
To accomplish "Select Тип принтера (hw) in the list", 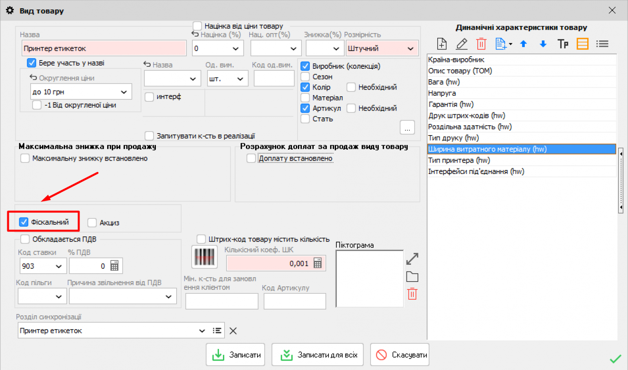I will pos(459,160).
